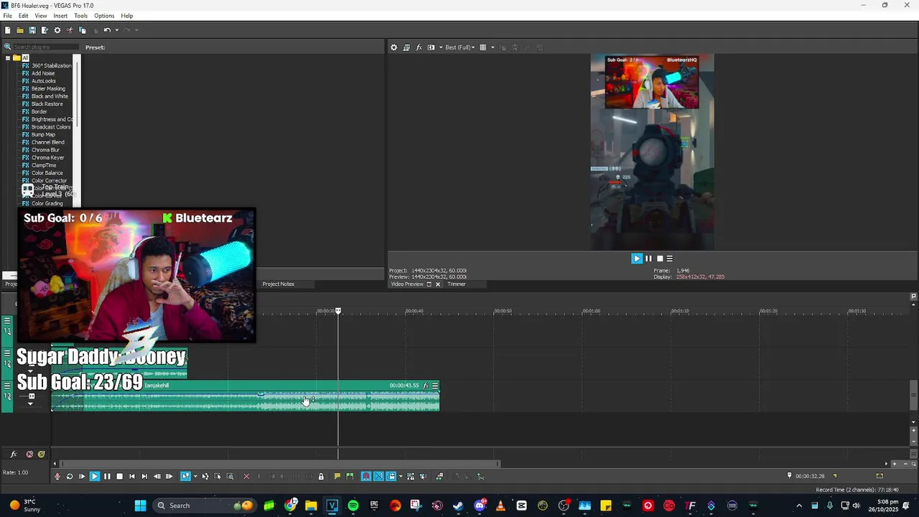Image resolution: width=919 pixels, height=517 pixels.
Task: Copy with the main toolbar copy icon
Action: tap(82, 30)
